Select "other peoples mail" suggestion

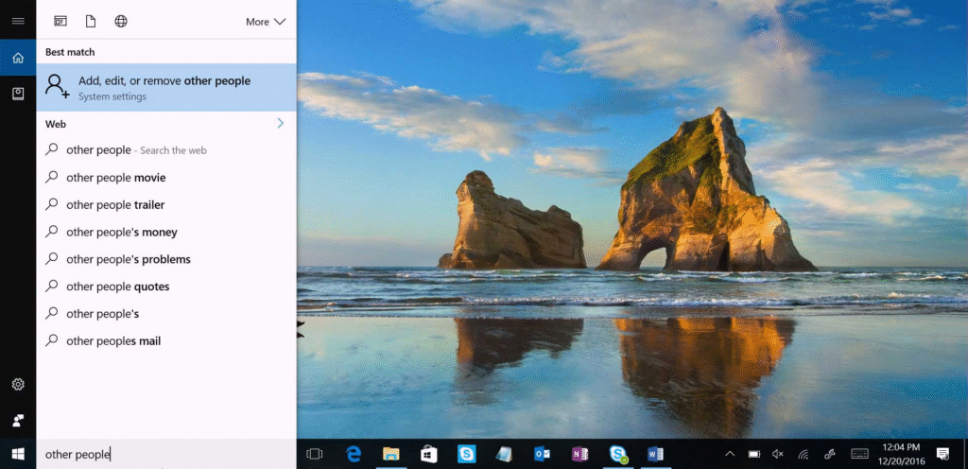pyautogui.click(x=166, y=340)
